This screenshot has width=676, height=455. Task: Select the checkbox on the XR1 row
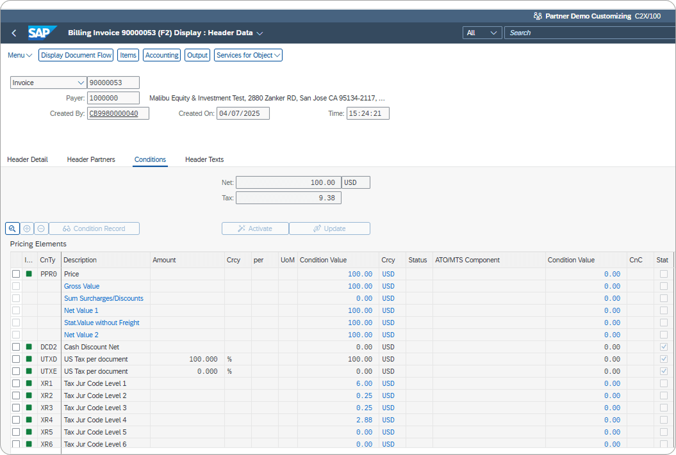(15, 383)
